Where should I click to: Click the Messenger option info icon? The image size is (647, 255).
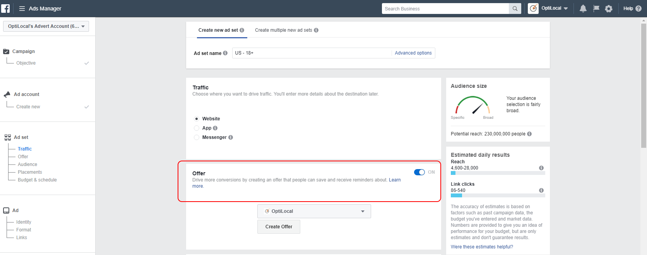(x=231, y=137)
